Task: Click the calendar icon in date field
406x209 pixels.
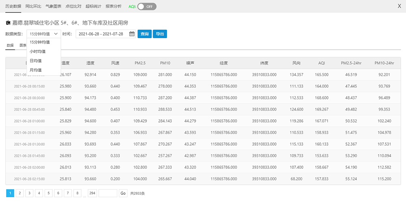Action: [132, 34]
